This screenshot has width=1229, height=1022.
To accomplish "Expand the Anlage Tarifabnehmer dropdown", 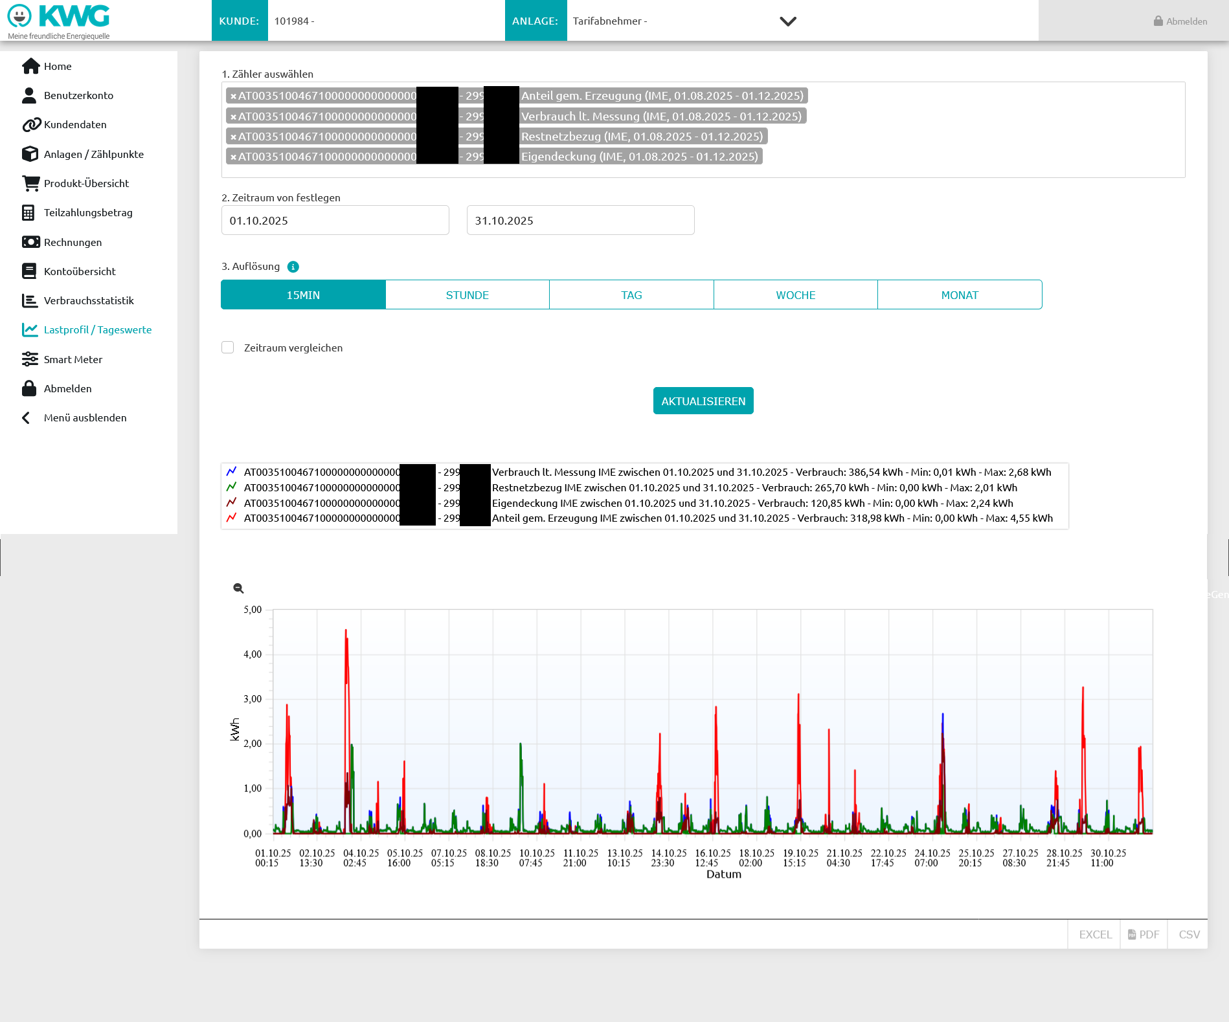I will pyautogui.click(x=788, y=21).
